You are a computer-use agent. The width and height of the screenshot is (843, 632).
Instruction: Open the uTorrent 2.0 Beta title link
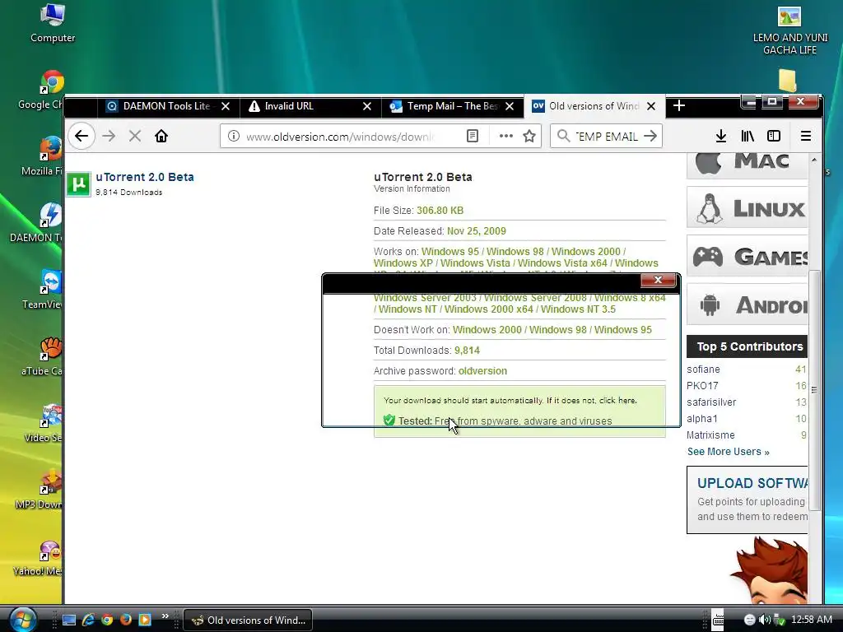(x=145, y=177)
